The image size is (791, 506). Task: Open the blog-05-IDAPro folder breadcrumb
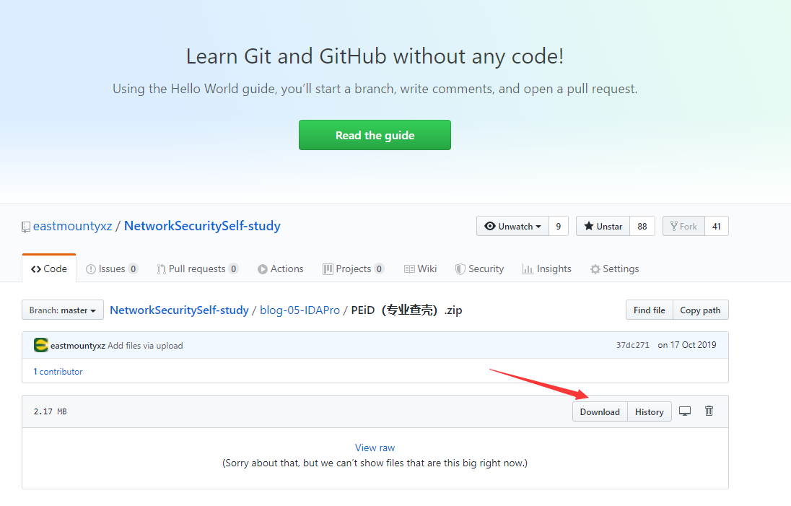pos(300,310)
